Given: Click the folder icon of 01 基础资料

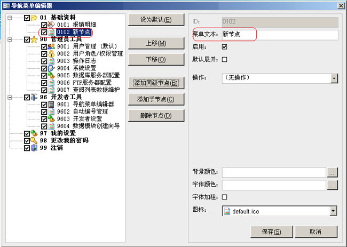Looking at the screenshot, I should (34, 18).
